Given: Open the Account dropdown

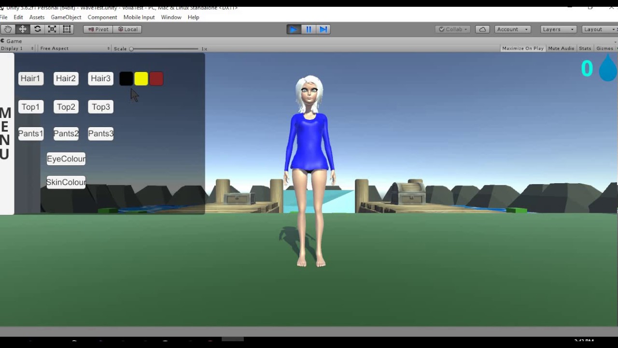Looking at the screenshot, I should 512,29.
